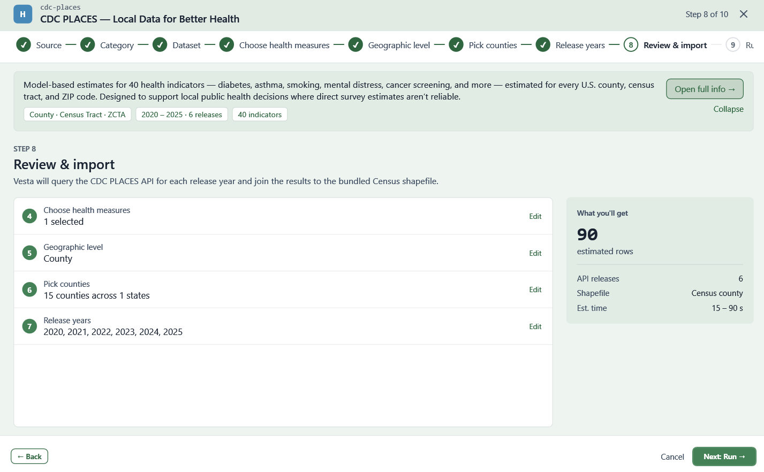764x472 pixels.
Task: Go to the Category step label
Action: click(117, 45)
